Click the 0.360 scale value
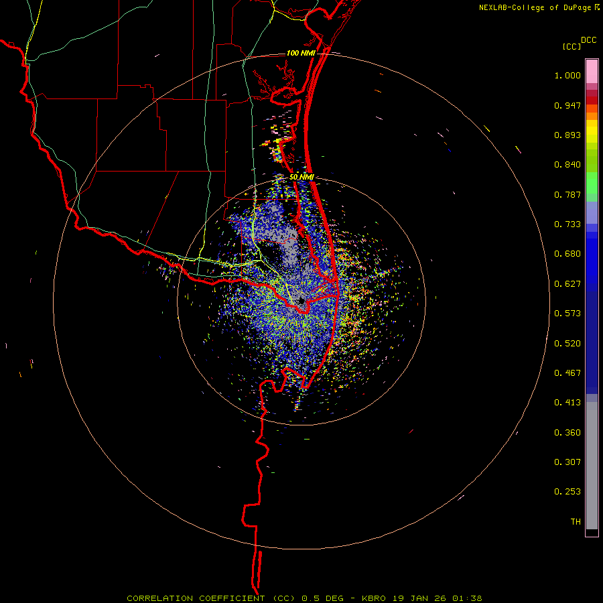The height and width of the screenshot is (603, 603). point(567,433)
